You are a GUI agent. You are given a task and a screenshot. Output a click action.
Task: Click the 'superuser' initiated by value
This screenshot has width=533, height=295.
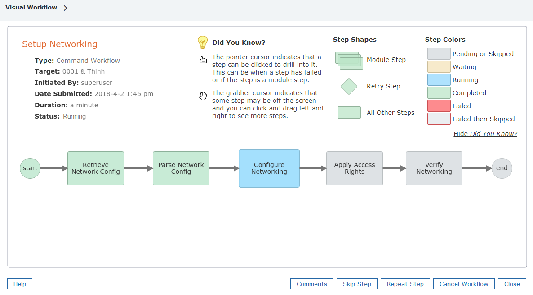tap(97, 83)
